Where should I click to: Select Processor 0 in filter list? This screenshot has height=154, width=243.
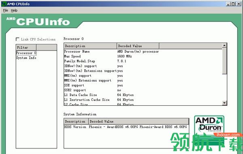(26, 53)
